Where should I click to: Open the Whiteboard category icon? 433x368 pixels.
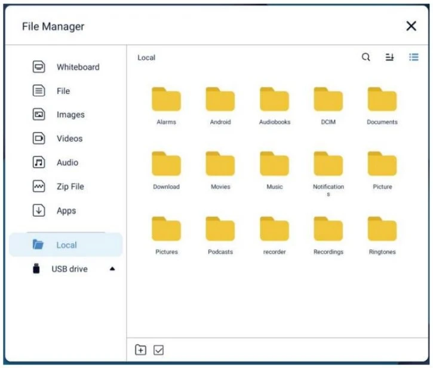click(x=39, y=67)
